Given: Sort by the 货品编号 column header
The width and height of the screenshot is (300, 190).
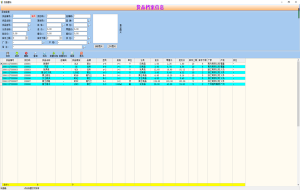Looking at the screenshot, I should coord(10,60).
